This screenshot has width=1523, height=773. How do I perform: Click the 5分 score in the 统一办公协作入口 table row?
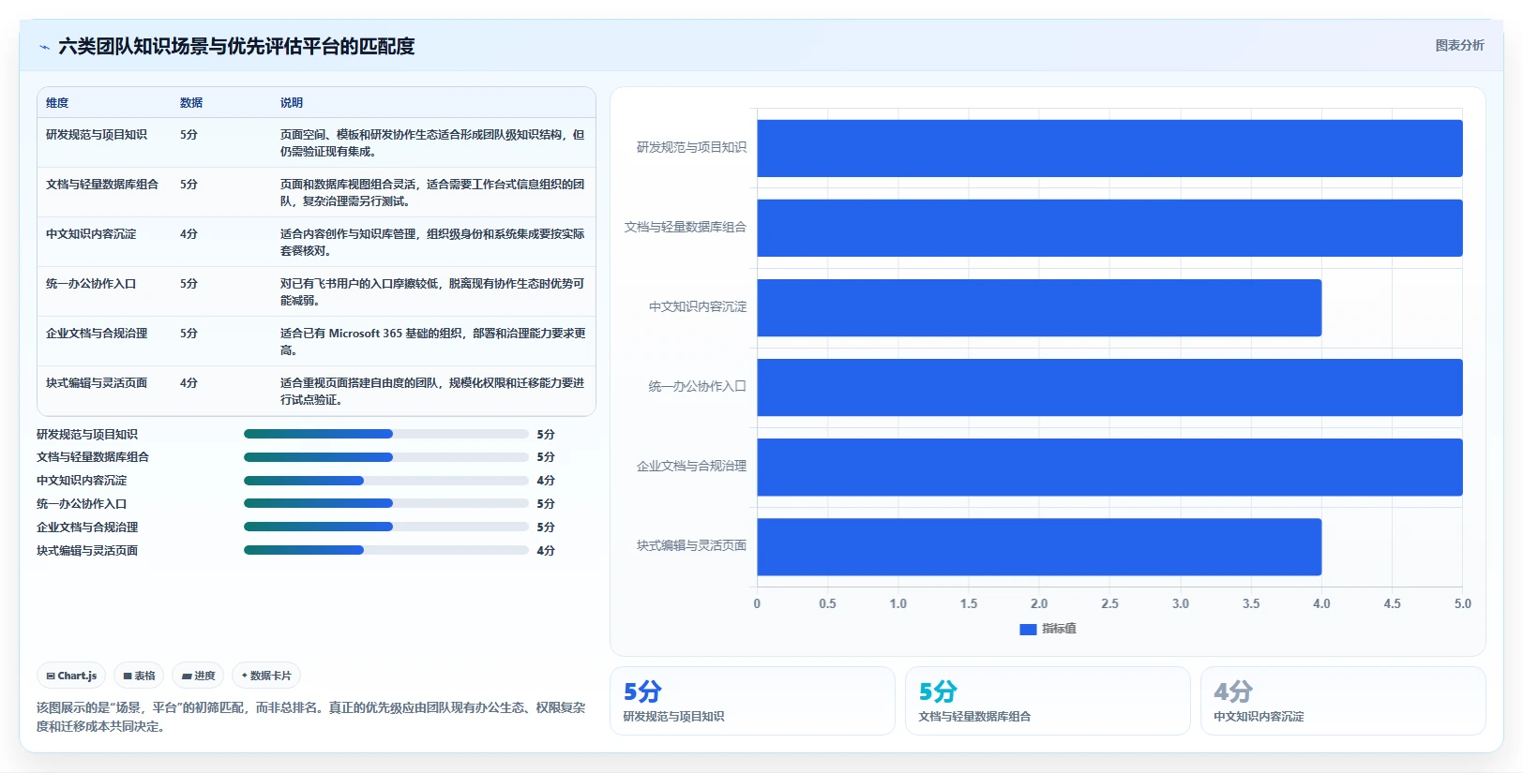point(188,284)
